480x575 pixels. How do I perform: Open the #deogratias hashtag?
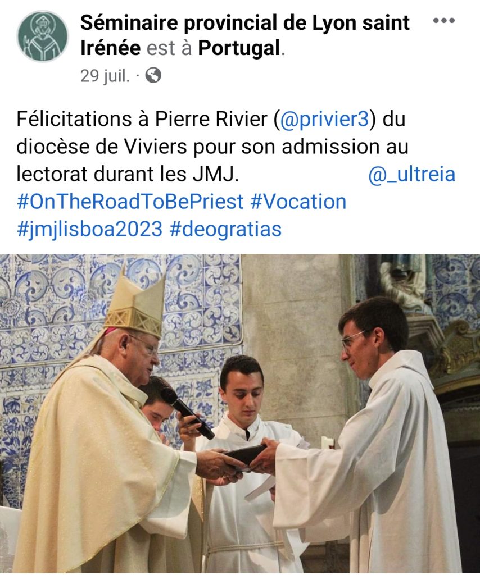pyautogui.click(x=225, y=229)
